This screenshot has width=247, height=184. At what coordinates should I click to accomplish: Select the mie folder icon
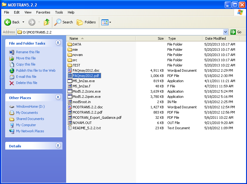click(x=70, y=50)
